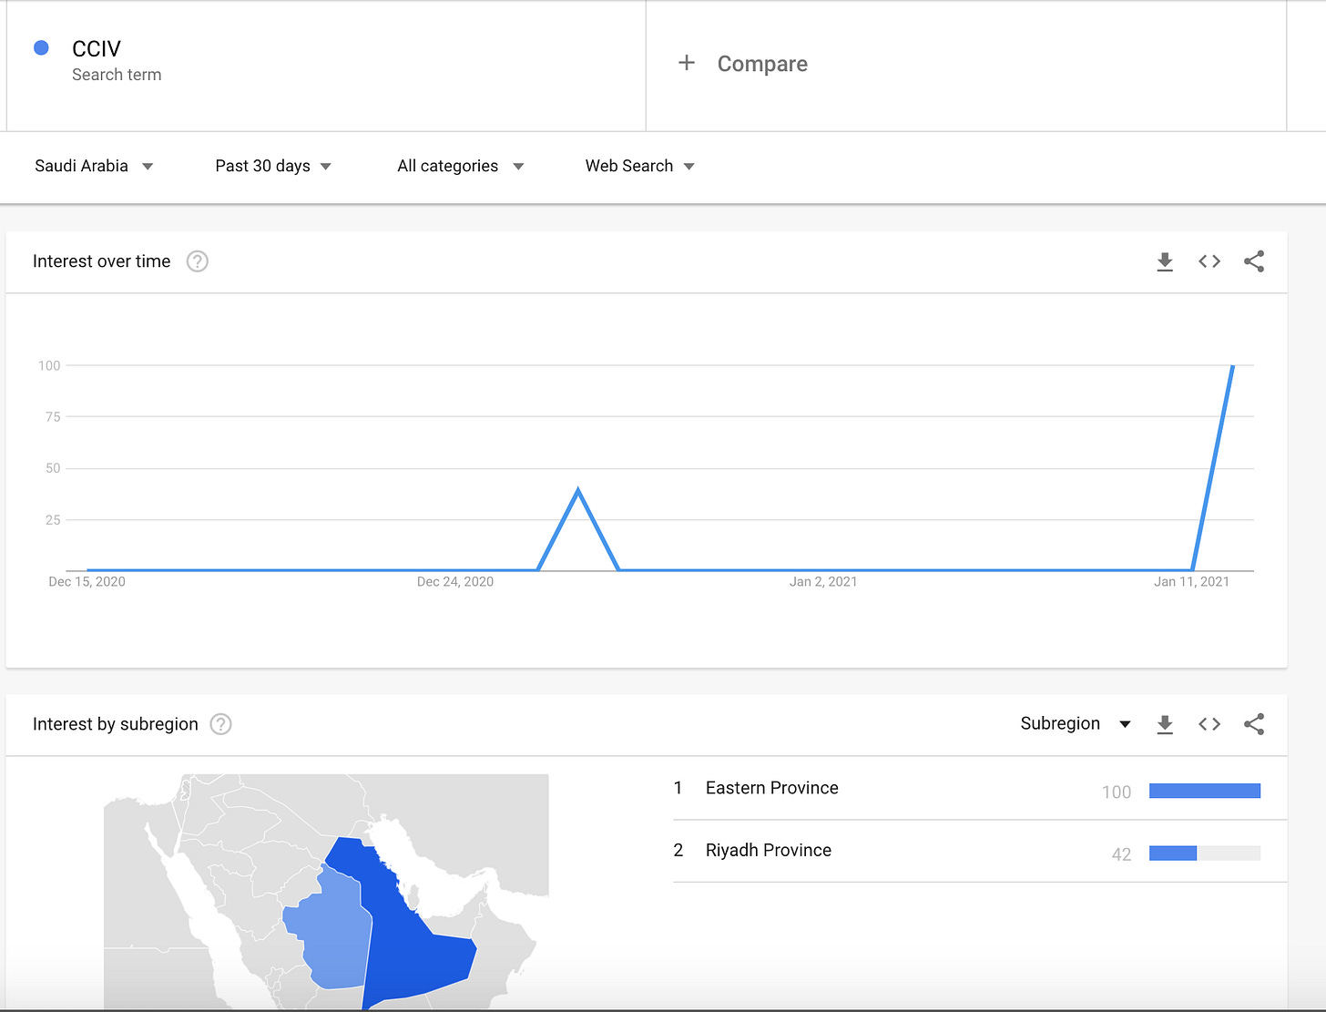Screen dimensions: 1326x1012
Task: Click the Eastern Province 100 value bar
Action: (1205, 791)
